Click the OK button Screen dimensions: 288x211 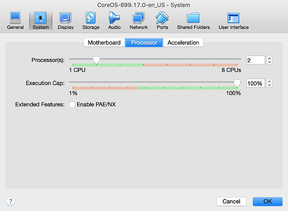268,201
